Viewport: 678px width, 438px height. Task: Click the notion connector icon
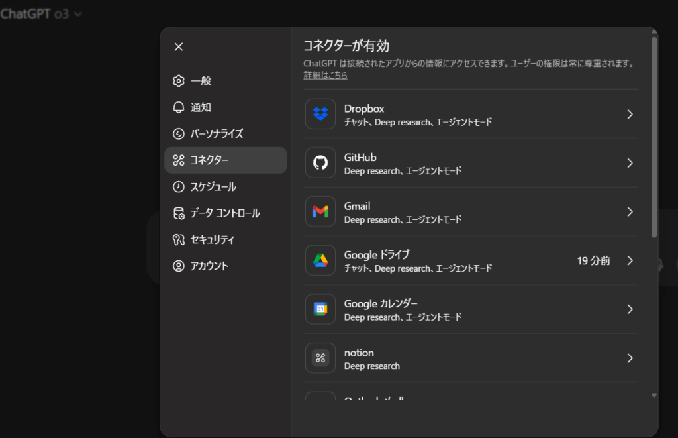coord(320,358)
